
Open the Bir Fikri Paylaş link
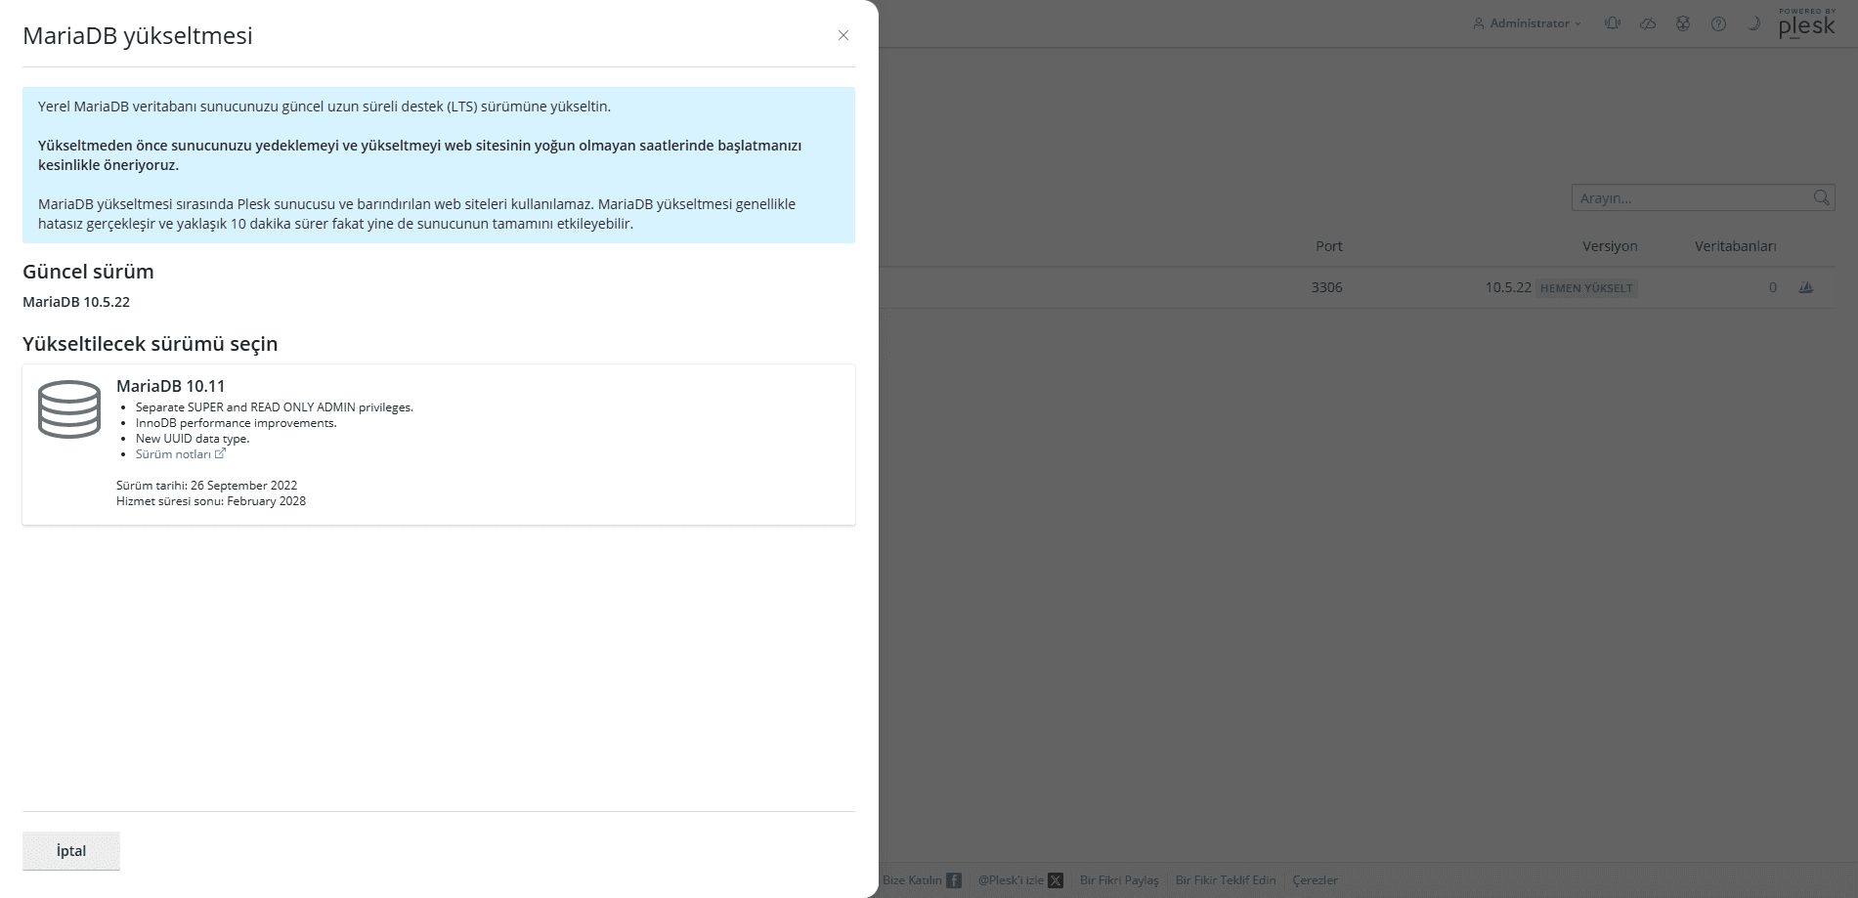1118,880
